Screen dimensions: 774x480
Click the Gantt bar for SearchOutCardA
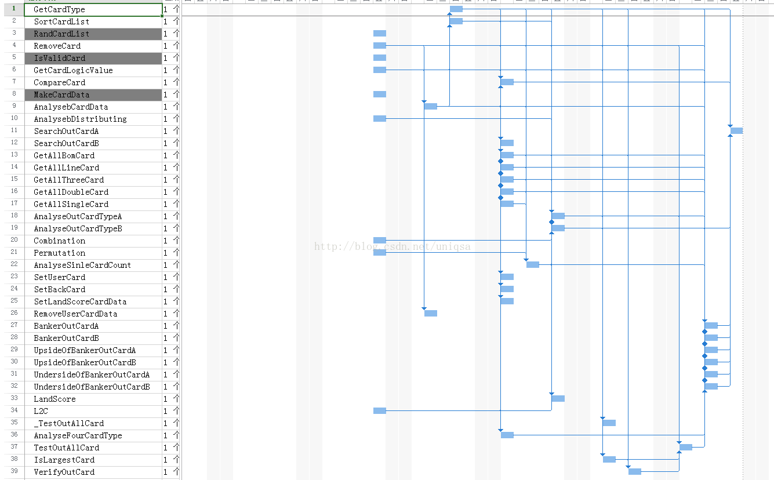[x=737, y=130]
